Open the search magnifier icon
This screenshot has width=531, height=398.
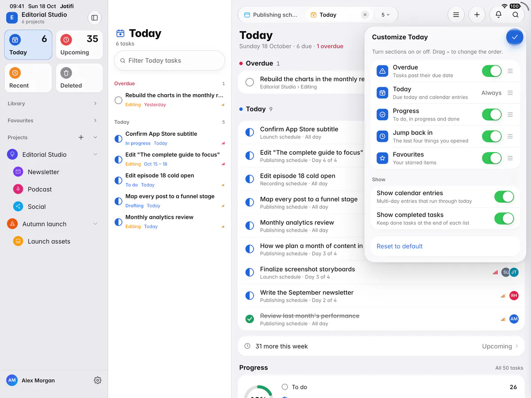point(516,15)
